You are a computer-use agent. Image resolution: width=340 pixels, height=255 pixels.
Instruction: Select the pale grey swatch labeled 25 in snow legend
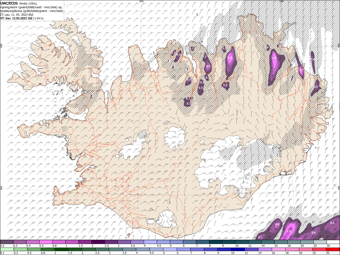pyautogui.click(x=320, y=242)
